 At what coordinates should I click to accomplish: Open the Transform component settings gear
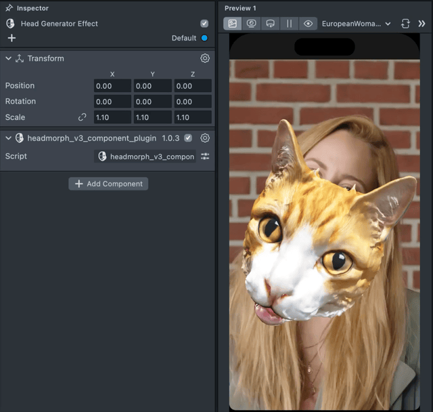205,58
